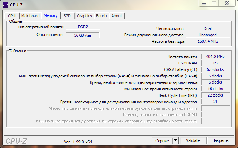Minimize the CPU-Z window
The image size is (238, 148).
click(204, 4)
